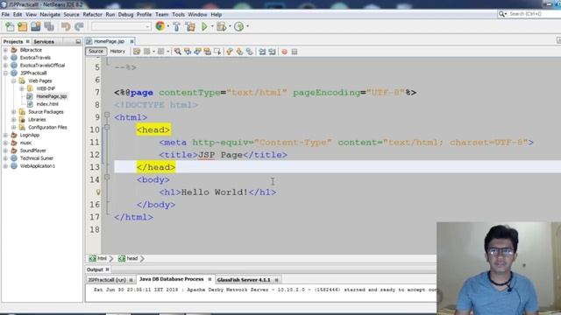Click the Open Project toolbar icon
Screen dimensions: 561x315
[x=36, y=26]
